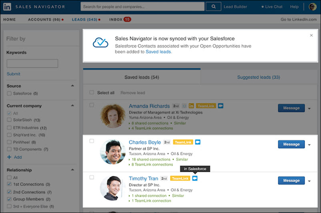Click Salesforce icon next to Charles Boyle
Image resolution: width=321 pixels, height=213 pixels.
coord(198,142)
